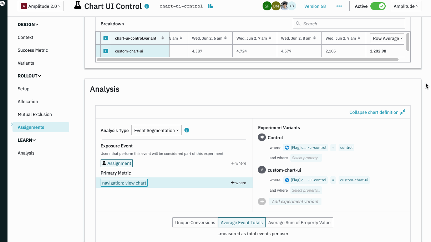
Task: Toggle the header checkbox in Breakdown table
Action: pos(106,38)
